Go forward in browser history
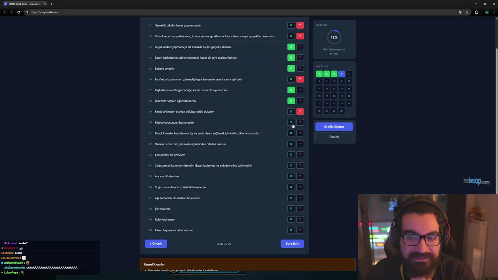This screenshot has height=280, width=498. [x=11, y=12]
